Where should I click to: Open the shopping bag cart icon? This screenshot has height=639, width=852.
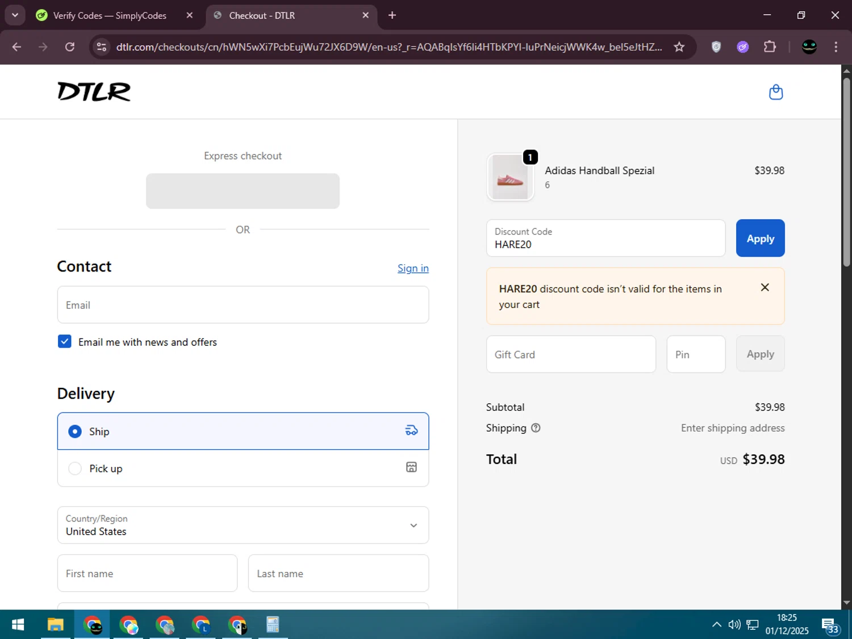tap(776, 92)
